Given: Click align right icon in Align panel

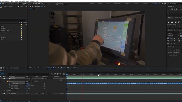Looking at the screenshot, I should [175, 22].
